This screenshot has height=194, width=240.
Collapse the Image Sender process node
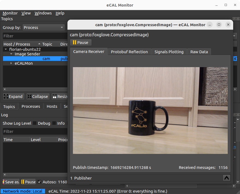coord(11,54)
